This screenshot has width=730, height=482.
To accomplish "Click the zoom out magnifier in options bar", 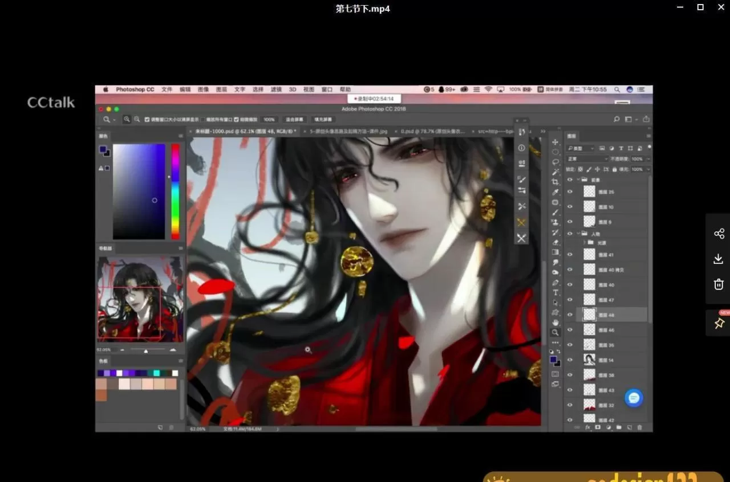I will point(137,120).
